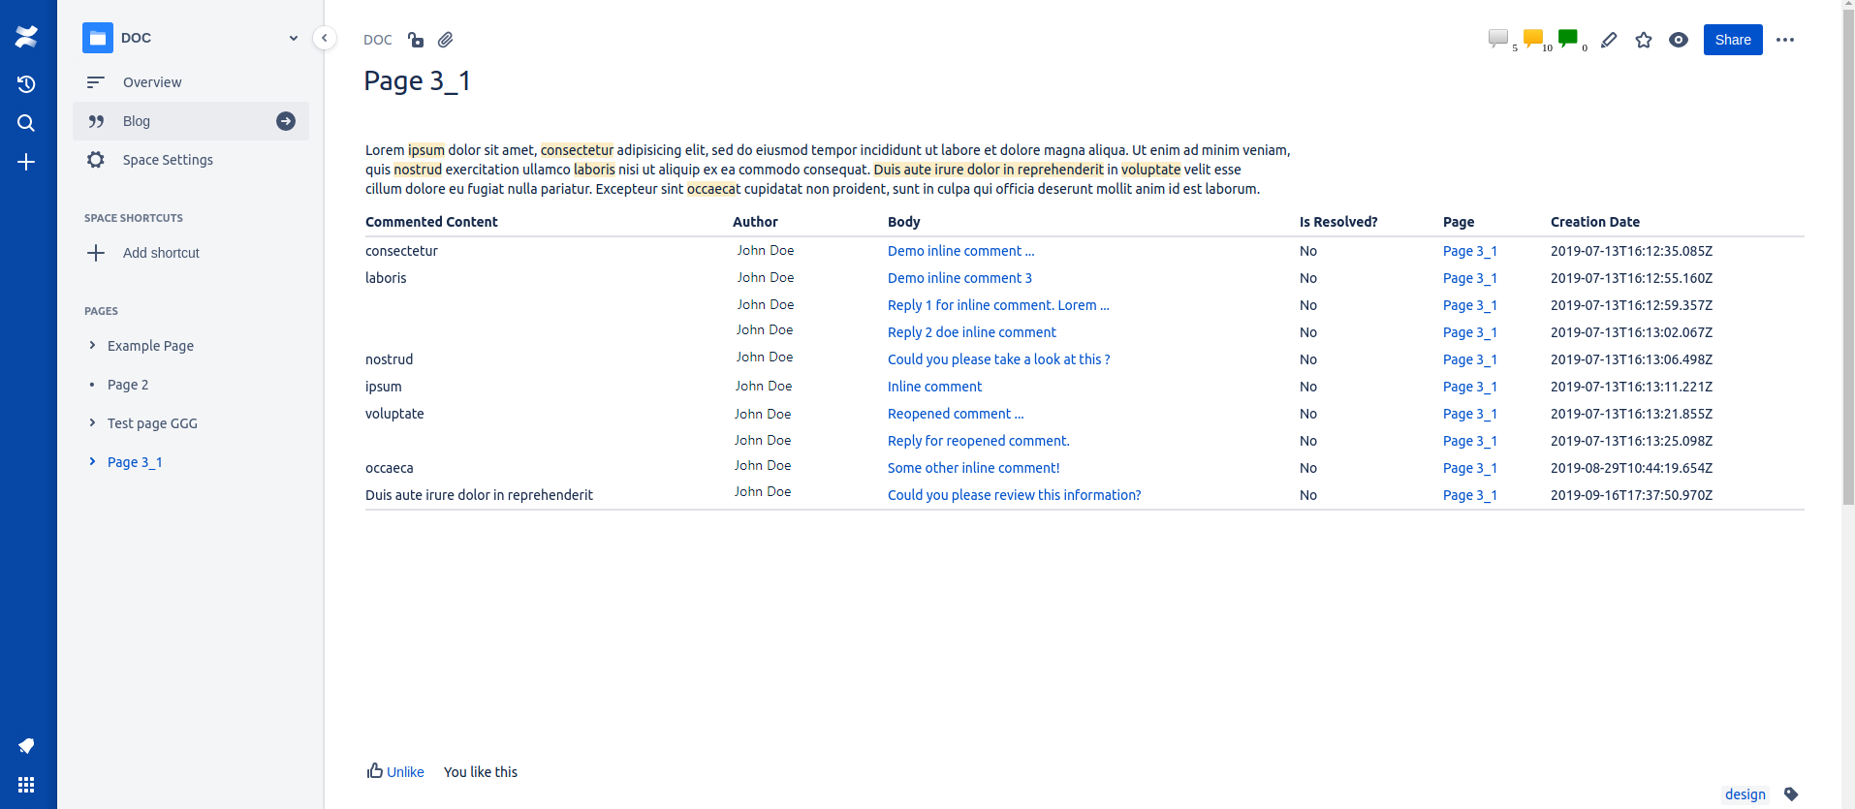Click Add shortcut

click(x=161, y=253)
